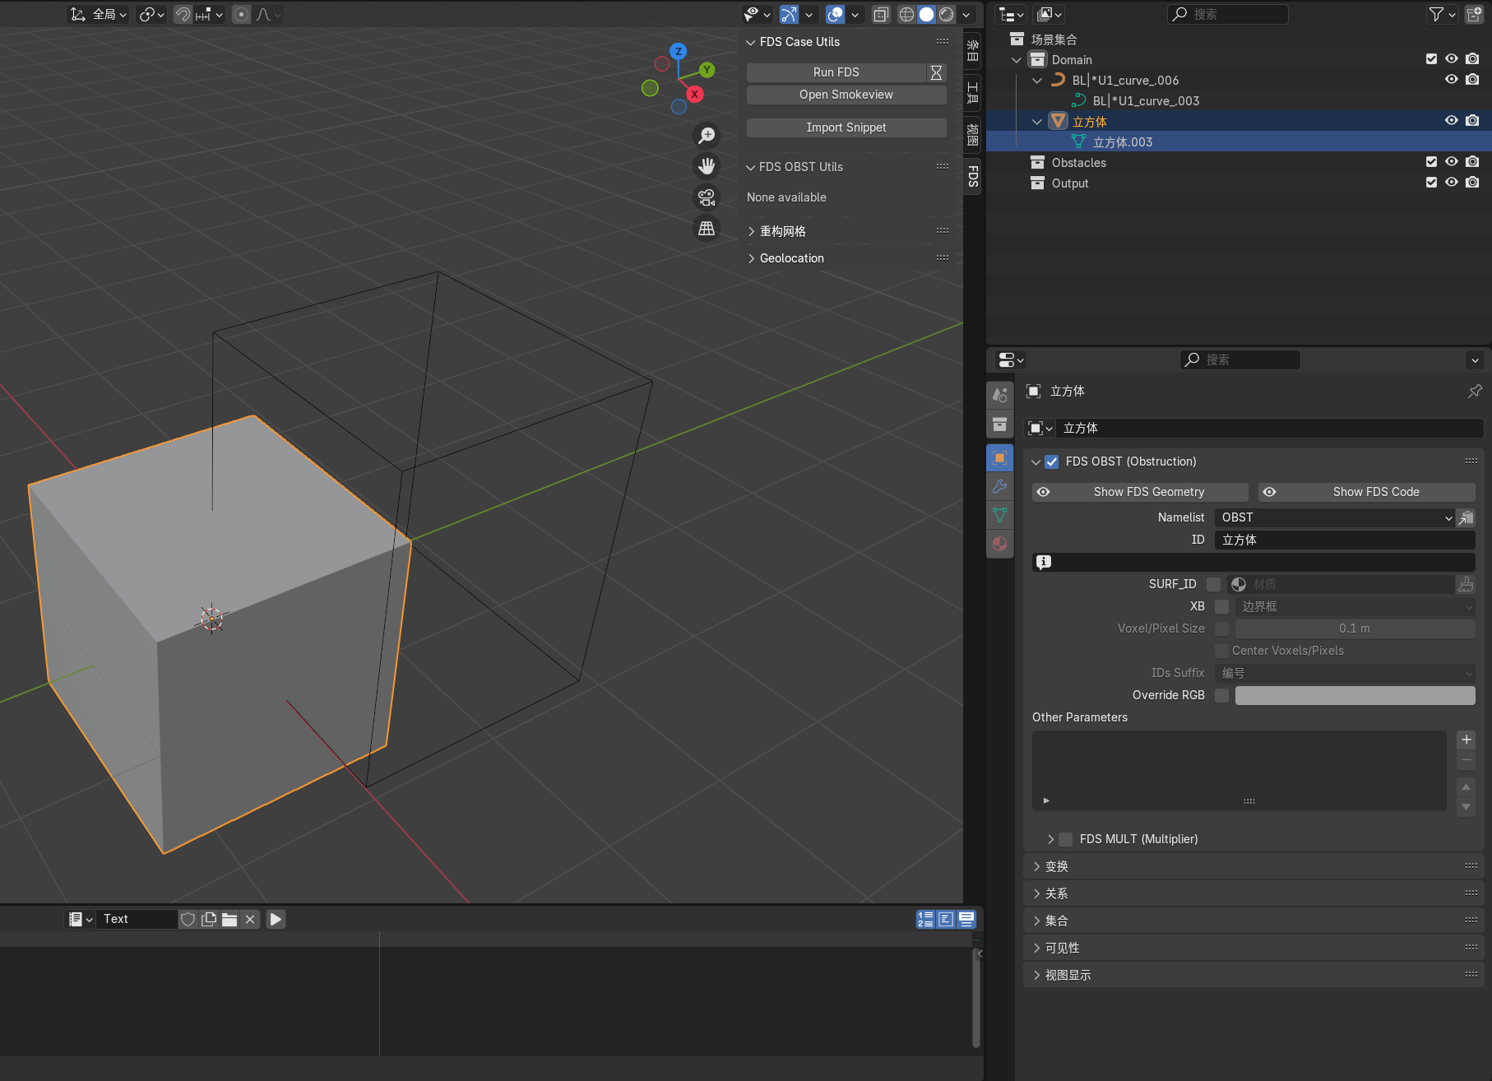Screen dimensions: 1492x1081
Task: Click the camera view icon in viewport
Action: tap(707, 197)
